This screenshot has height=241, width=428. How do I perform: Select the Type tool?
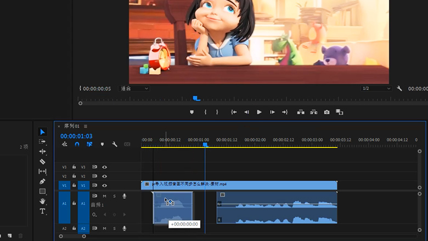[42, 211]
